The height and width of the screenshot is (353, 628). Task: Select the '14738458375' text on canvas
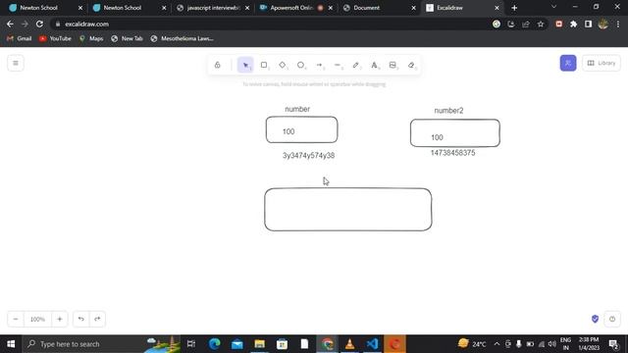coord(452,153)
